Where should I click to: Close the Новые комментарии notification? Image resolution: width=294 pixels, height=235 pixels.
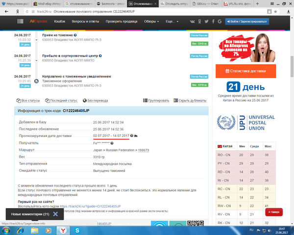pyautogui.click(x=55, y=214)
